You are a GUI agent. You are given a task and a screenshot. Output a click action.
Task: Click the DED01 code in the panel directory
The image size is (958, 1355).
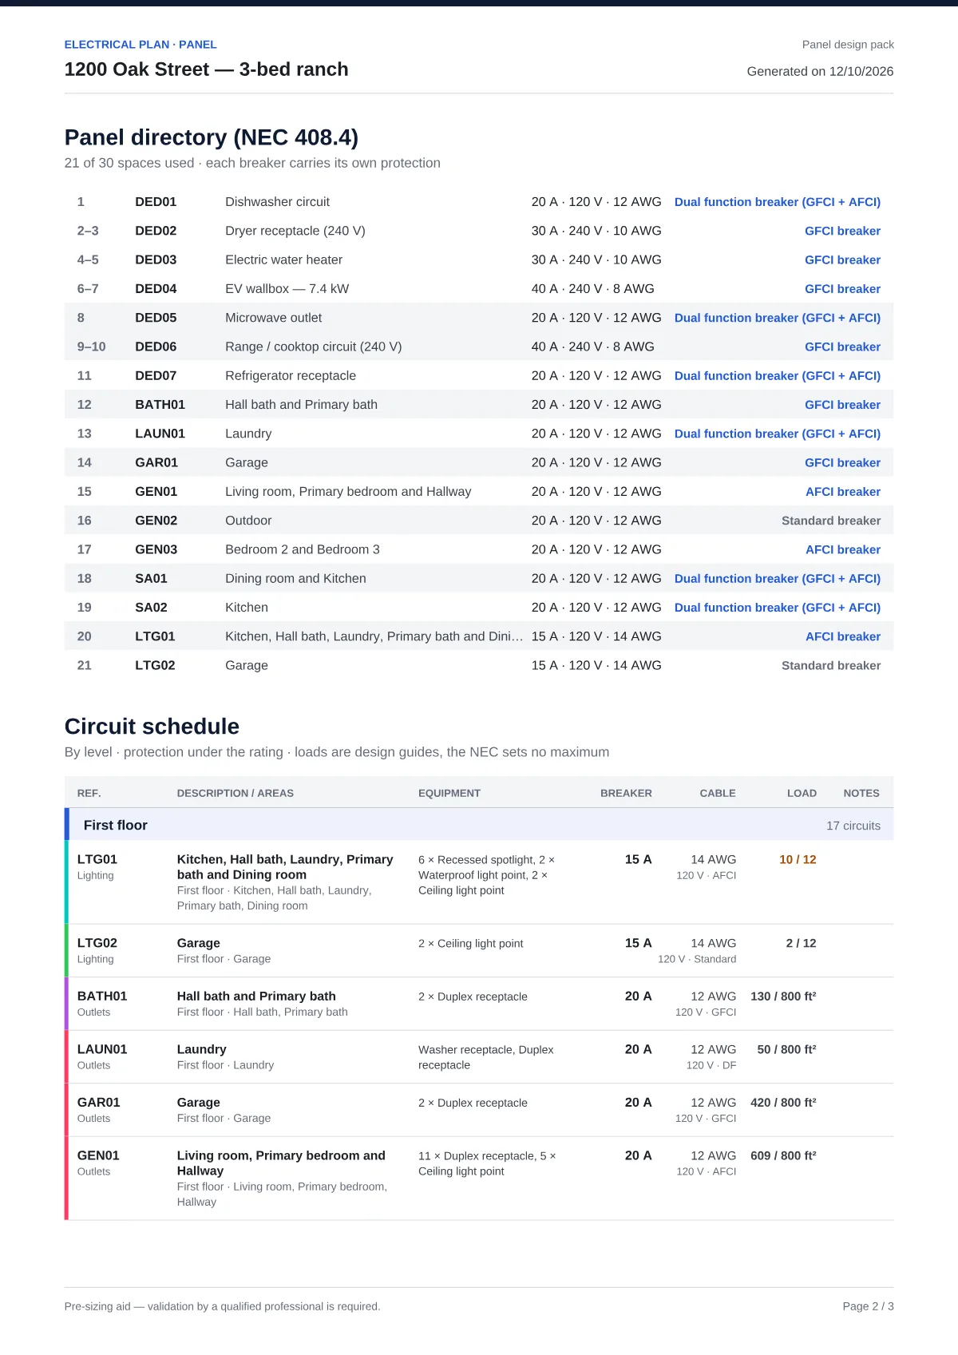(x=156, y=202)
